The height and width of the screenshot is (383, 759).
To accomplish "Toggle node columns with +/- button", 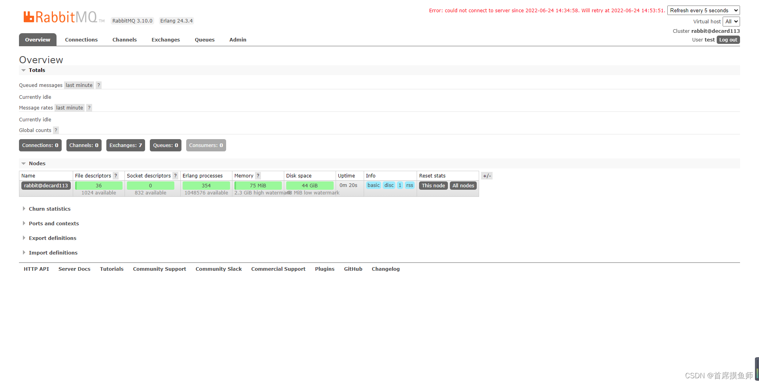I will click(487, 176).
